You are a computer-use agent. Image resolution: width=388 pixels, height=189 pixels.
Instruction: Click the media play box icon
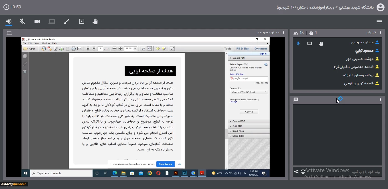click(x=82, y=21)
